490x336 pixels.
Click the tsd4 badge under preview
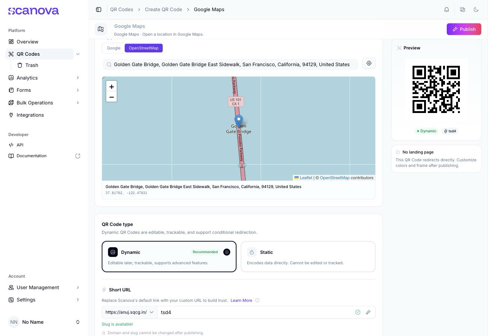point(450,131)
